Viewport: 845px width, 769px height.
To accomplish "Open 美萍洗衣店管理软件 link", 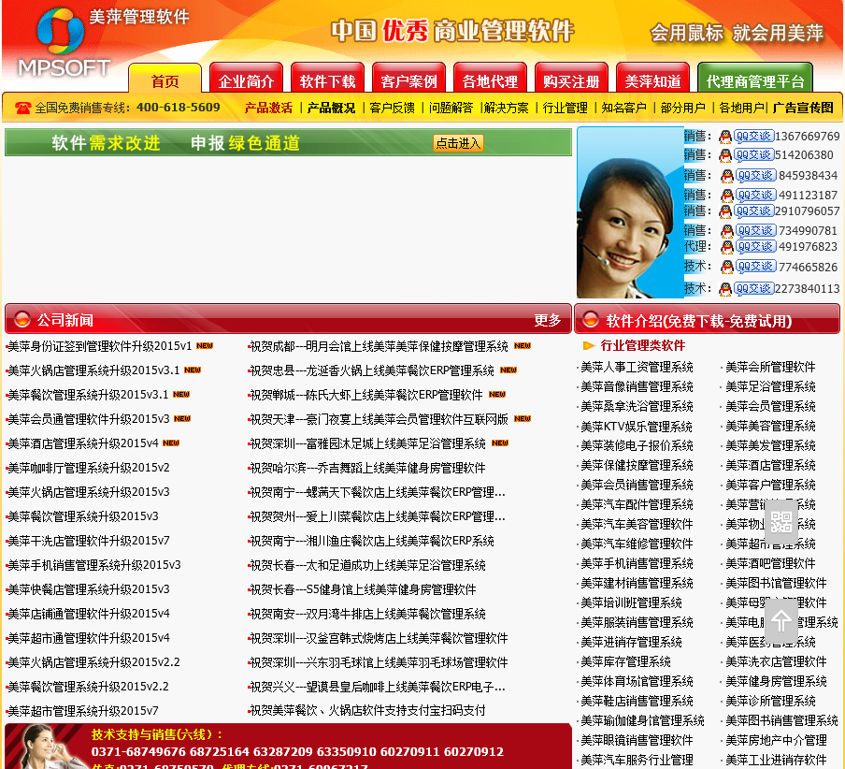I will point(776,661).
